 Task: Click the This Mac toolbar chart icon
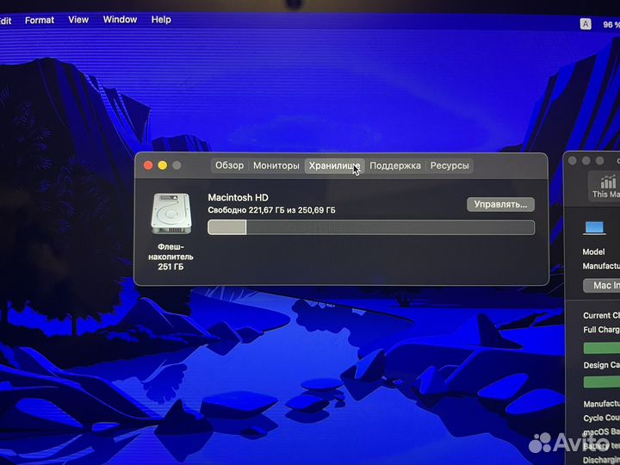(605, 186)
